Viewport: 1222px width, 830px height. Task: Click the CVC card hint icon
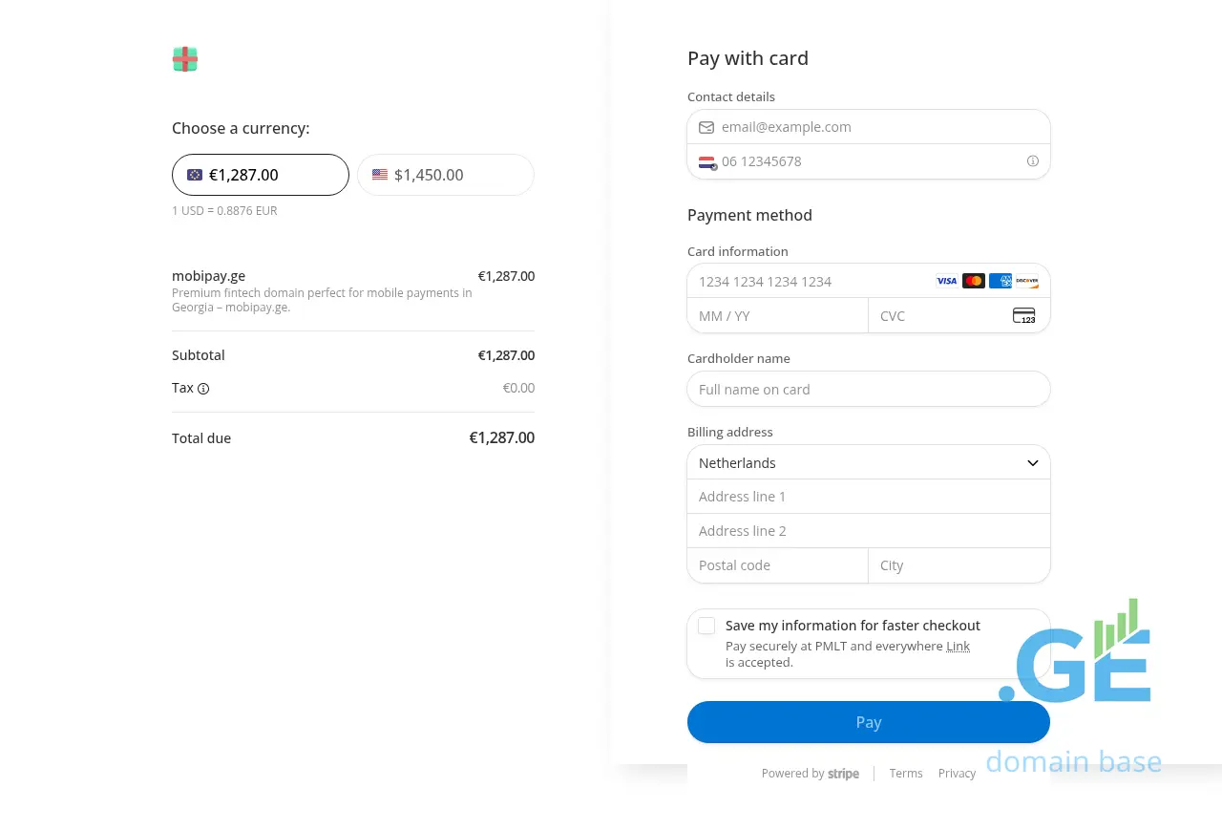tap(1023, 316)
